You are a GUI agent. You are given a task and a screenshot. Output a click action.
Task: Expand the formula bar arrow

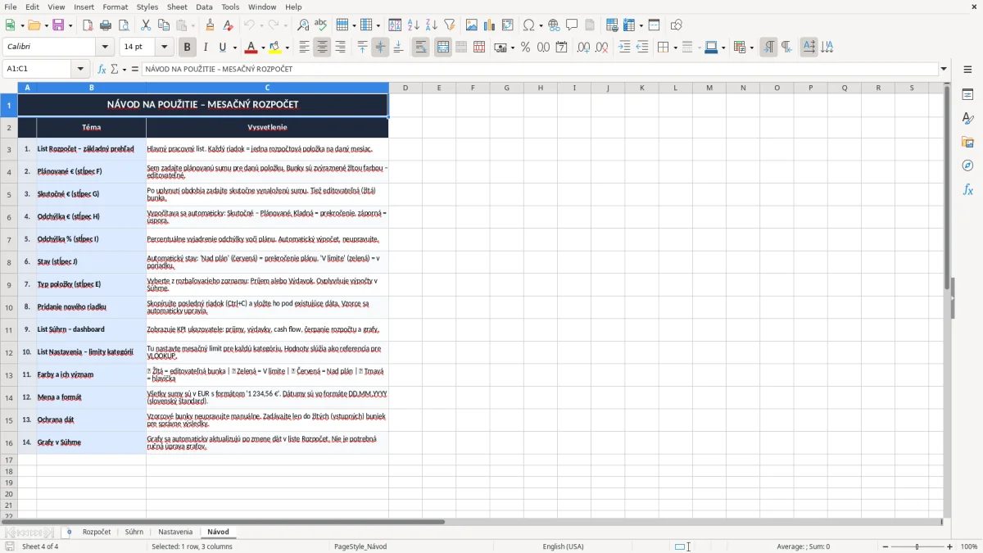click(944, 69)
